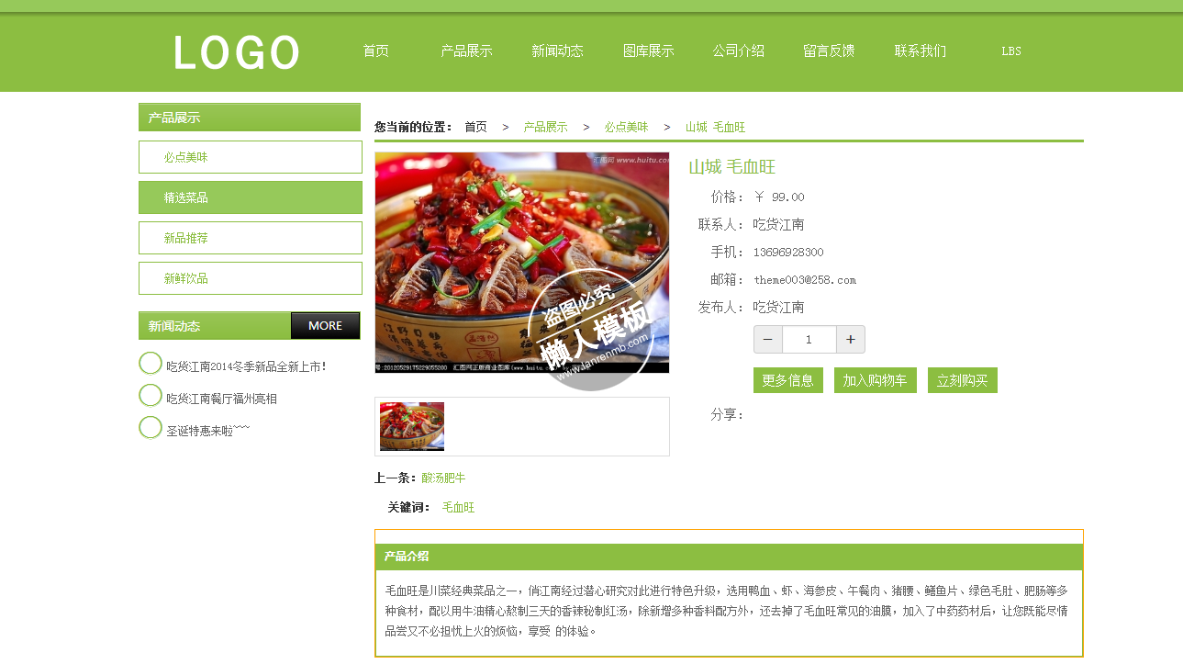Click circle bullet beside 吃货江南餐厅福州亮相
The height and width of the screenshot is (664, 1183).
pos(151,396)
